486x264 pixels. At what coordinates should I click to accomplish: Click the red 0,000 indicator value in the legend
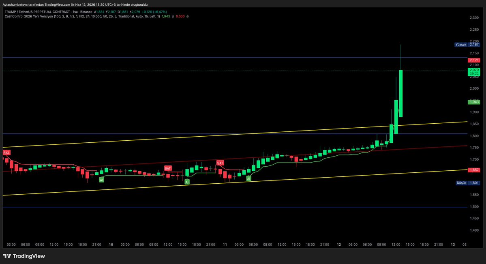pyautogui.click(x=180, y=17)
